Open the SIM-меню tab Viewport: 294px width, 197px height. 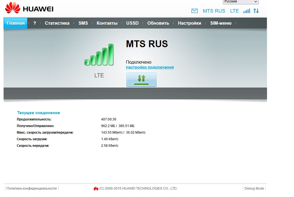coord(221,23)
